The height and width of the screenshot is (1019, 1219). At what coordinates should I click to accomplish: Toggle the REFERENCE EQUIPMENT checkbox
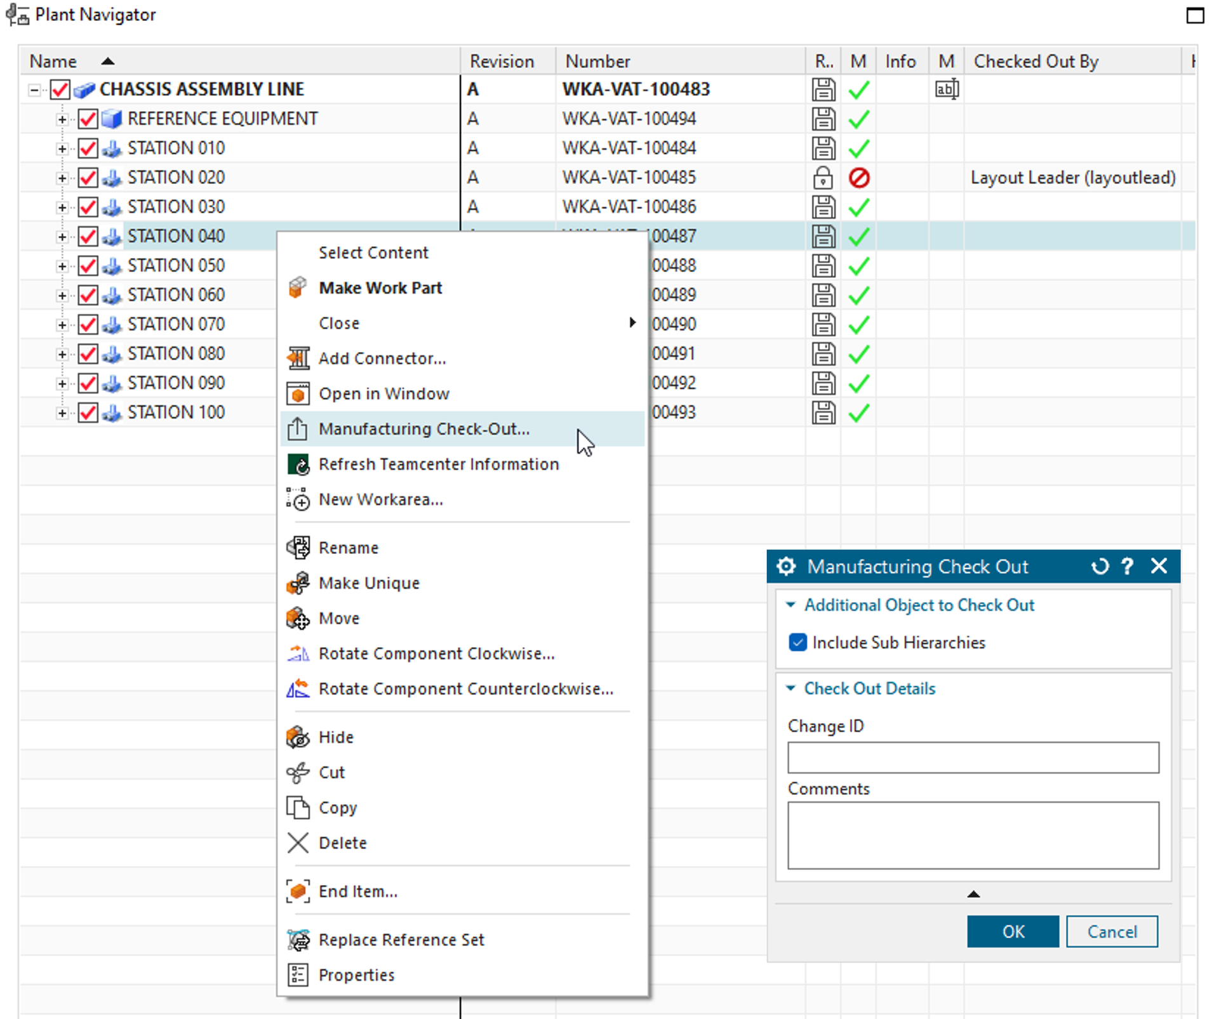click(x=88, y=119)
